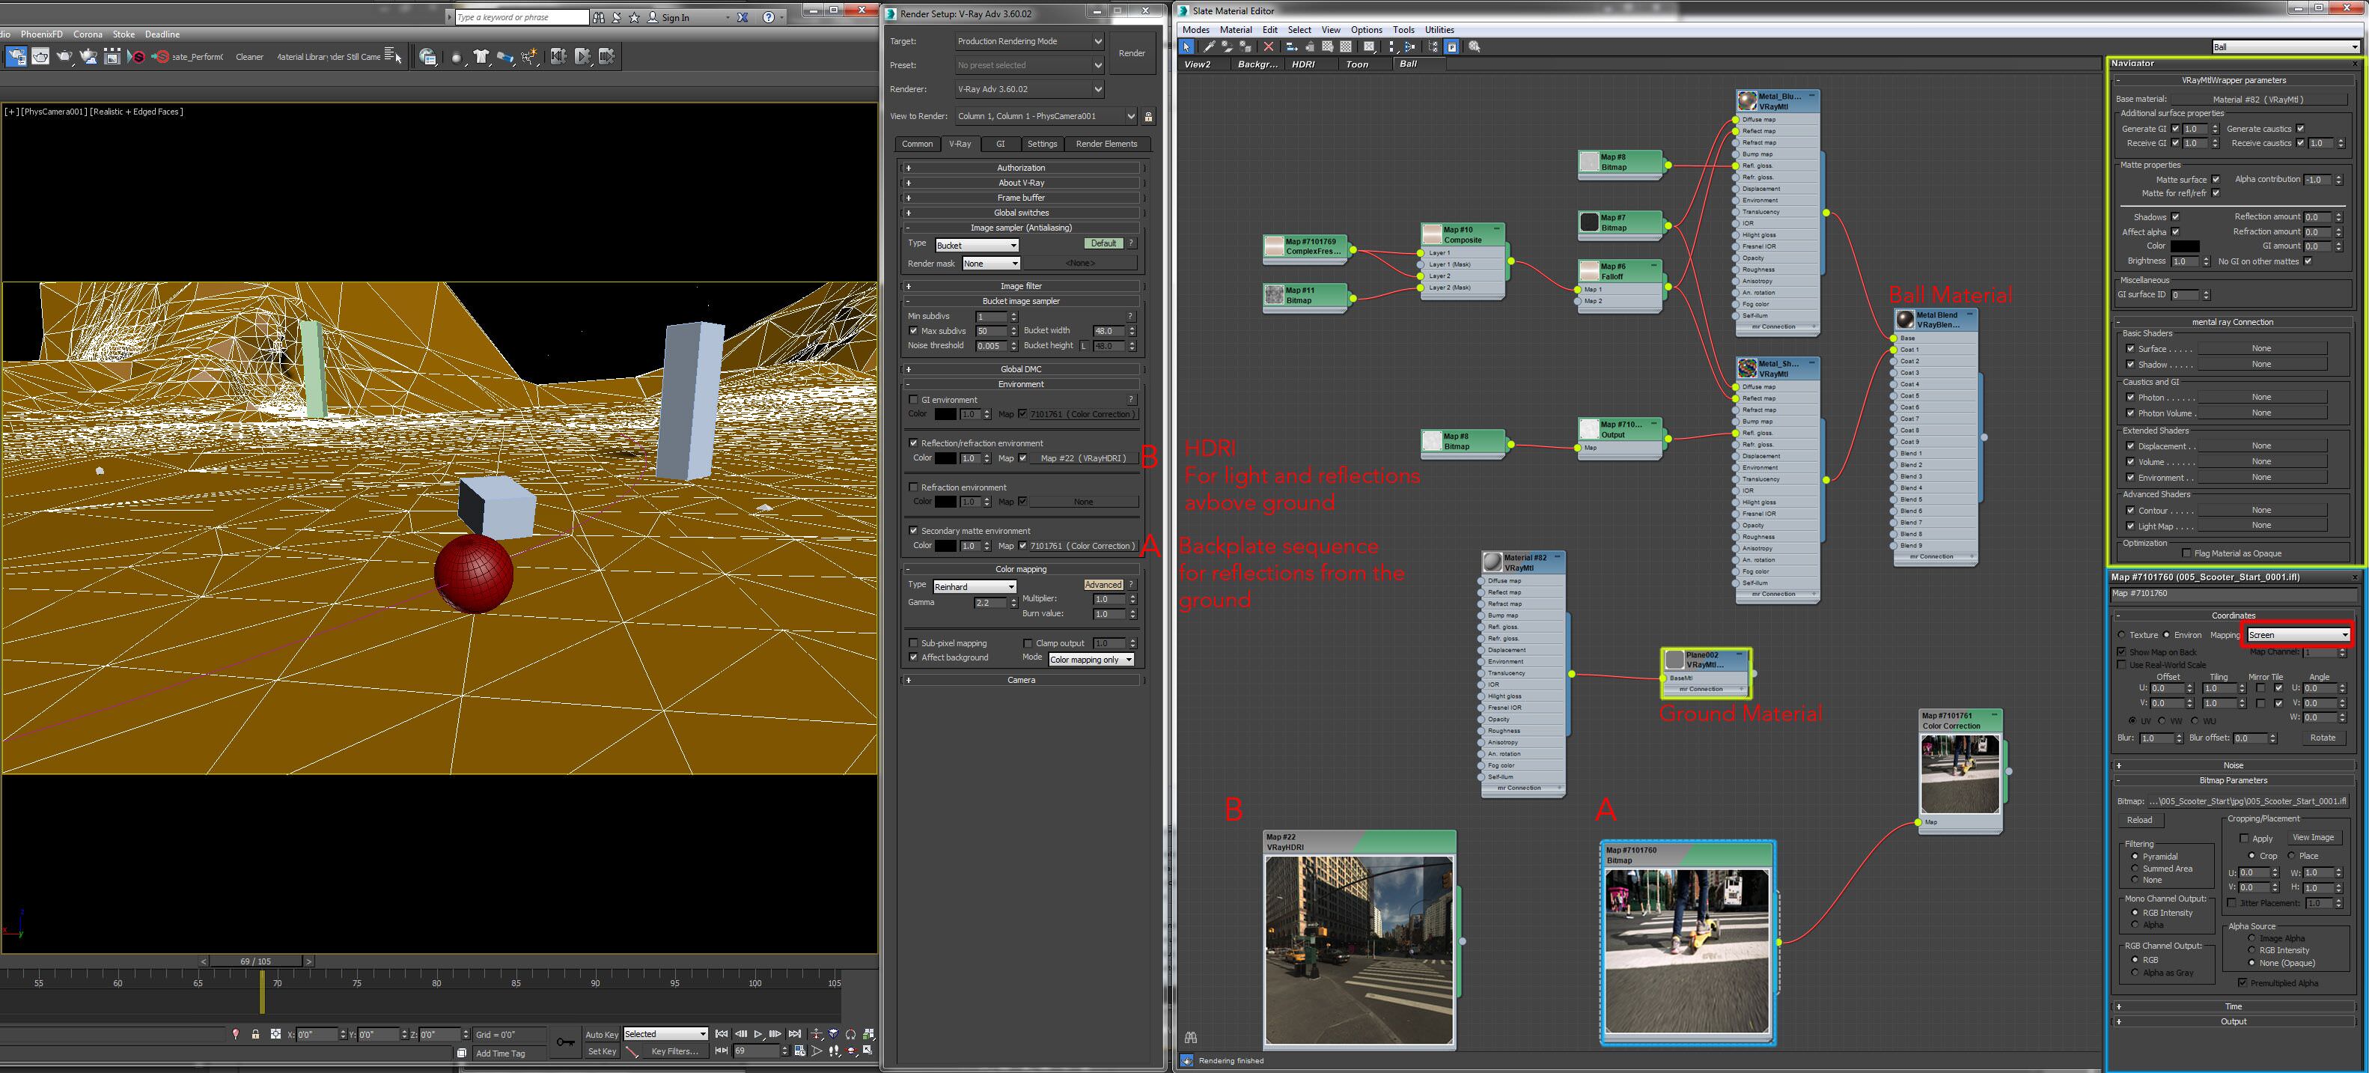Screen dimensions: 2369x1073
Task: Click the Default image sampler button
Action: point(1103,243)
